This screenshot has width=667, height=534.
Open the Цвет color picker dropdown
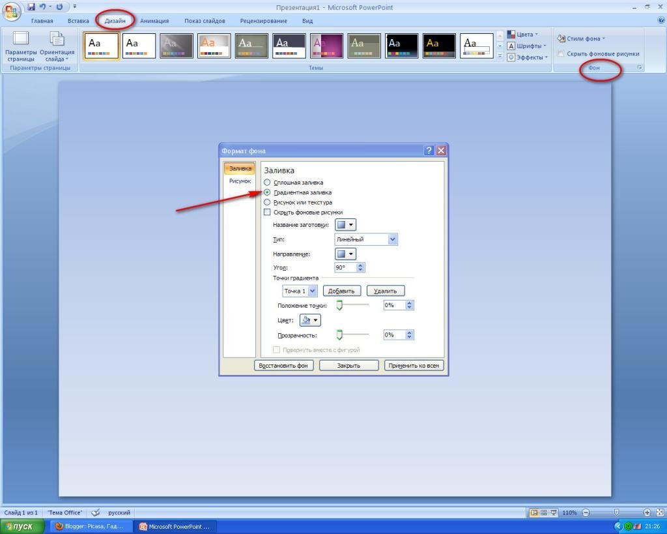310,320
